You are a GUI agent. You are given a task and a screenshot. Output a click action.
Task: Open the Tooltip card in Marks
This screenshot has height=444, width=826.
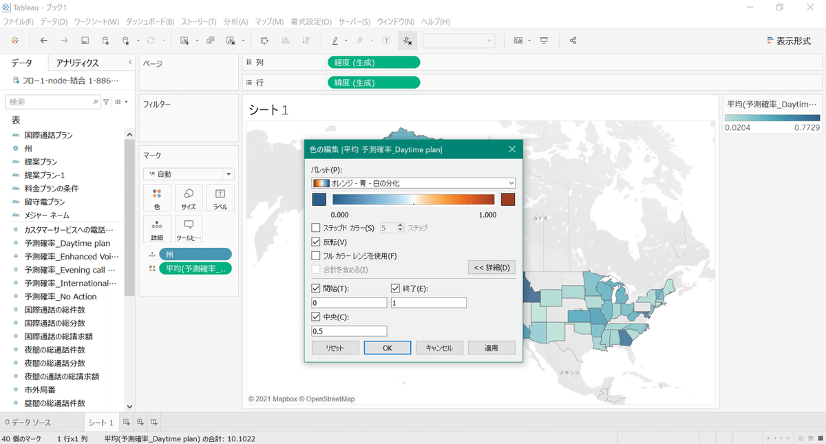coord(188,229)
